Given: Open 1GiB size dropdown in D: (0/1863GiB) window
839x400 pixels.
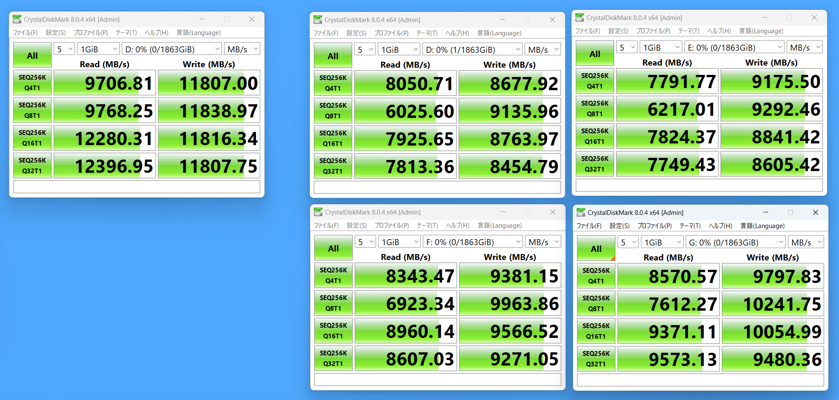Looking at the screenshot, I should pyautogui.click(x=98, y=49).
